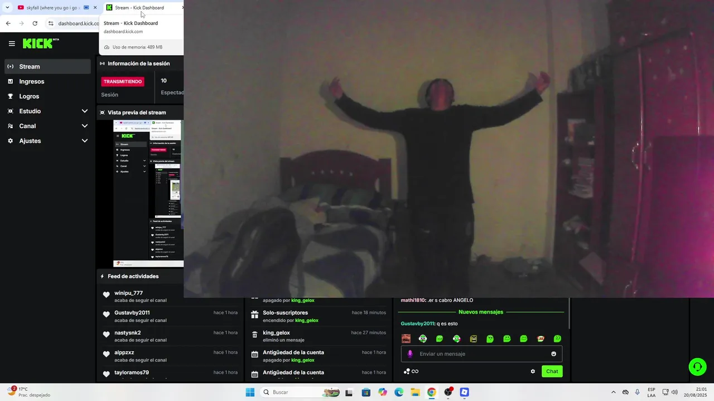Insert the third green Kick emote

tap(440, 339)
